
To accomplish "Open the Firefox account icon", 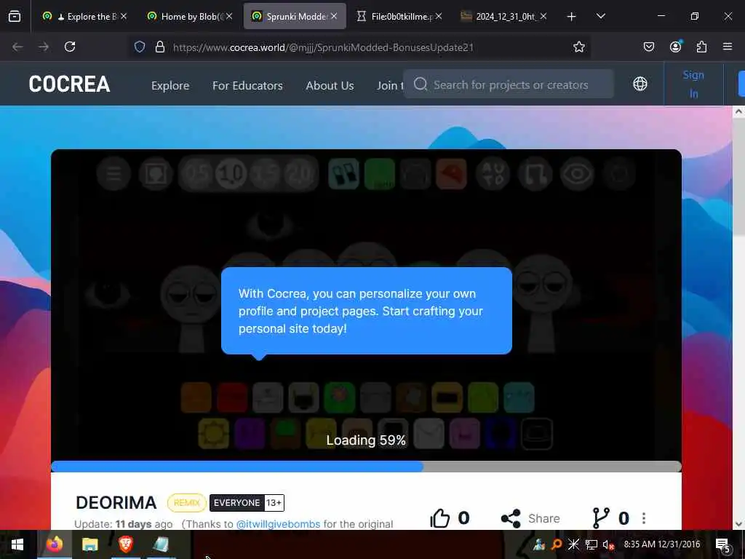I will [675, 47].
